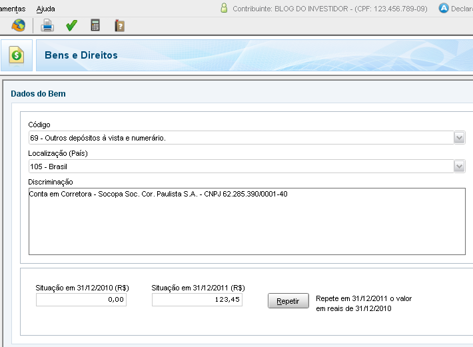Click the Bens e Direitos money document icon
This screenshot has height=347, width=473.
17,55
